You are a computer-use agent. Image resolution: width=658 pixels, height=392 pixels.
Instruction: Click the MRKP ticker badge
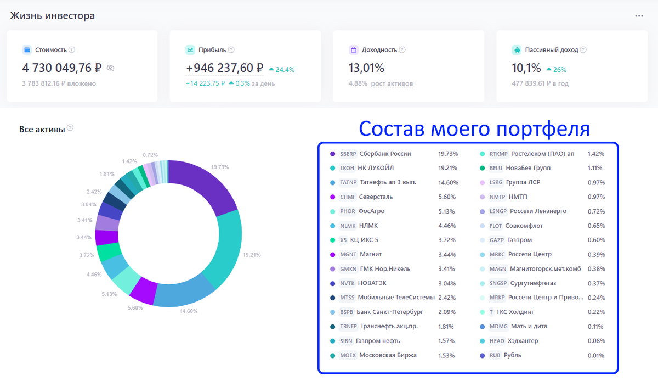point(497,298)
